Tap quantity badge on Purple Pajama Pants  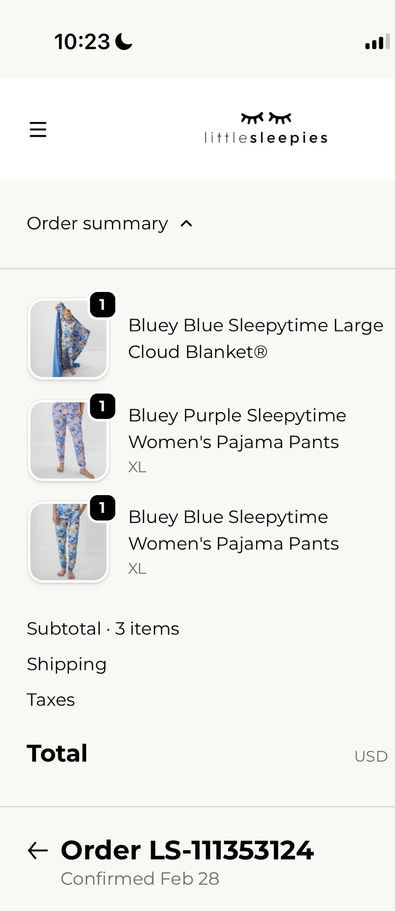pyautogui.click(x=102, y=406)
